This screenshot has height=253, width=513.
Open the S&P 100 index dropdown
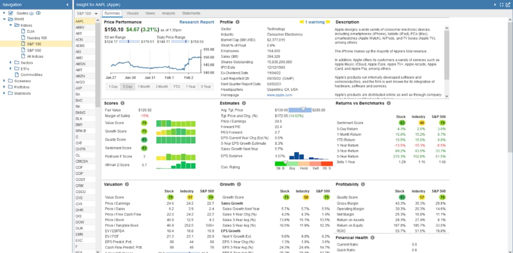pos(87,14)
